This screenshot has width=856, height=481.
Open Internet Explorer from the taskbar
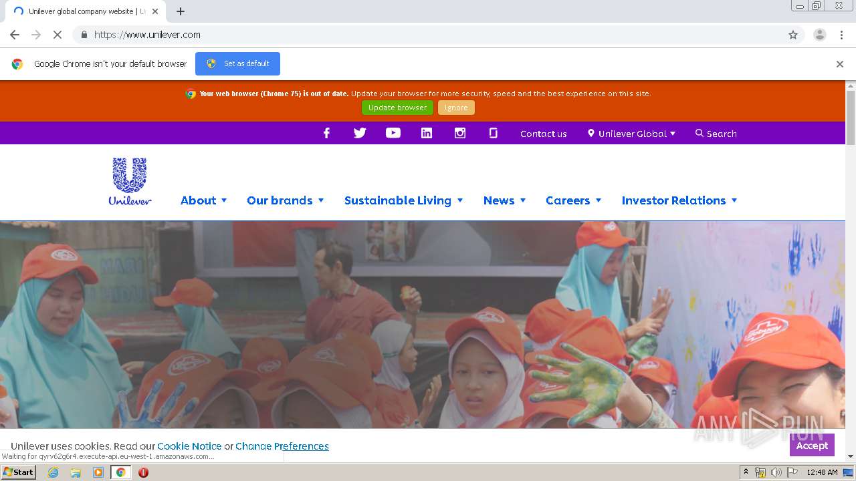pyautogui.click(x=53, y=472)
